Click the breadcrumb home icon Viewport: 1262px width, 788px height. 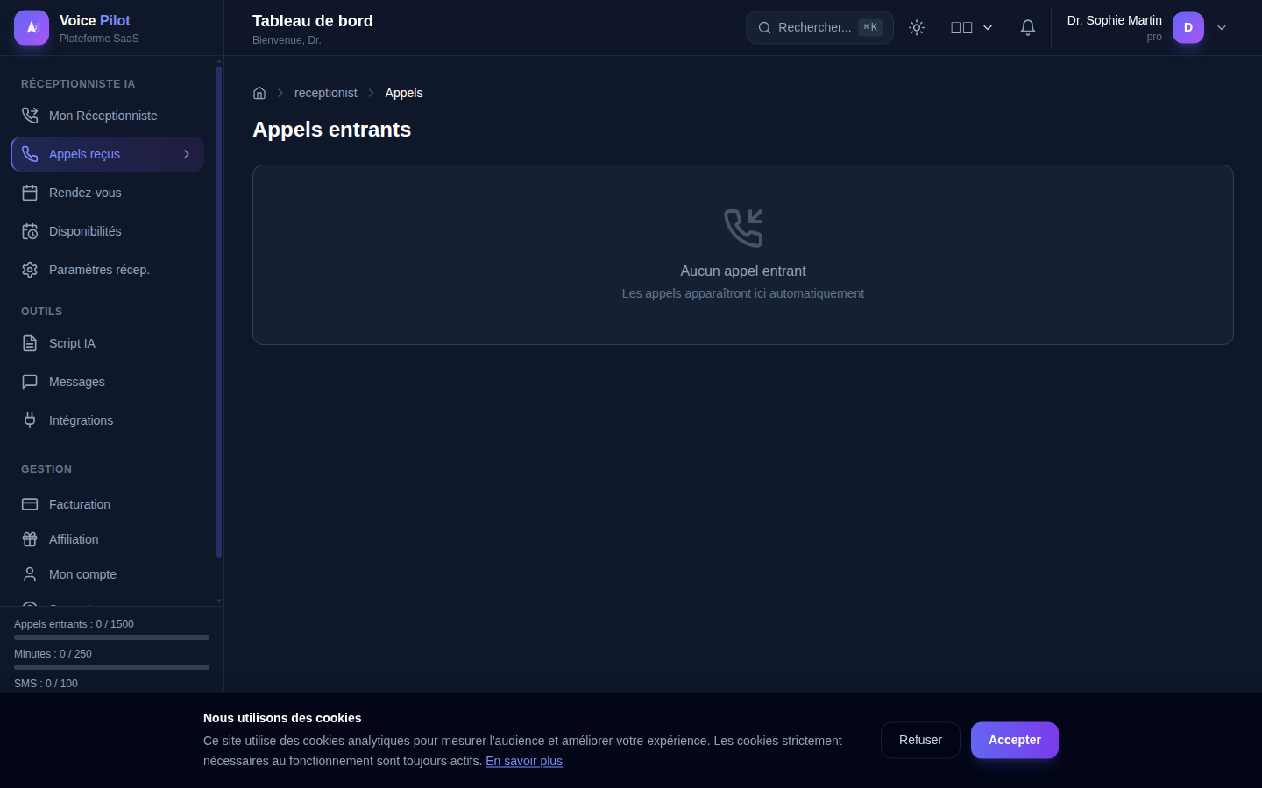(259, 93)
